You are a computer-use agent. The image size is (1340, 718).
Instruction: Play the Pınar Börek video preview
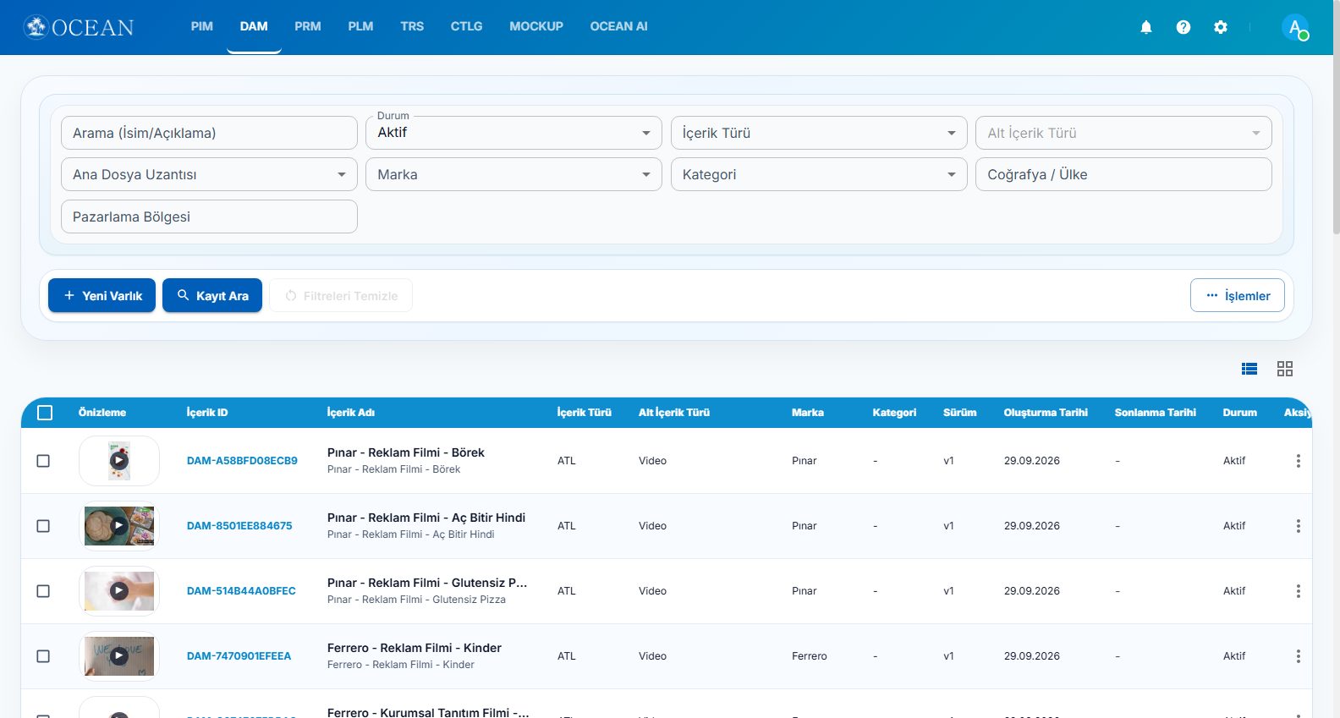pyautogui.click(x=119, y=461)
